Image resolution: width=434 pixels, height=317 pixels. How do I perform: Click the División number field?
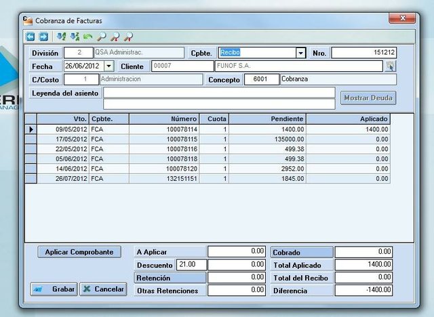[79, 53]
